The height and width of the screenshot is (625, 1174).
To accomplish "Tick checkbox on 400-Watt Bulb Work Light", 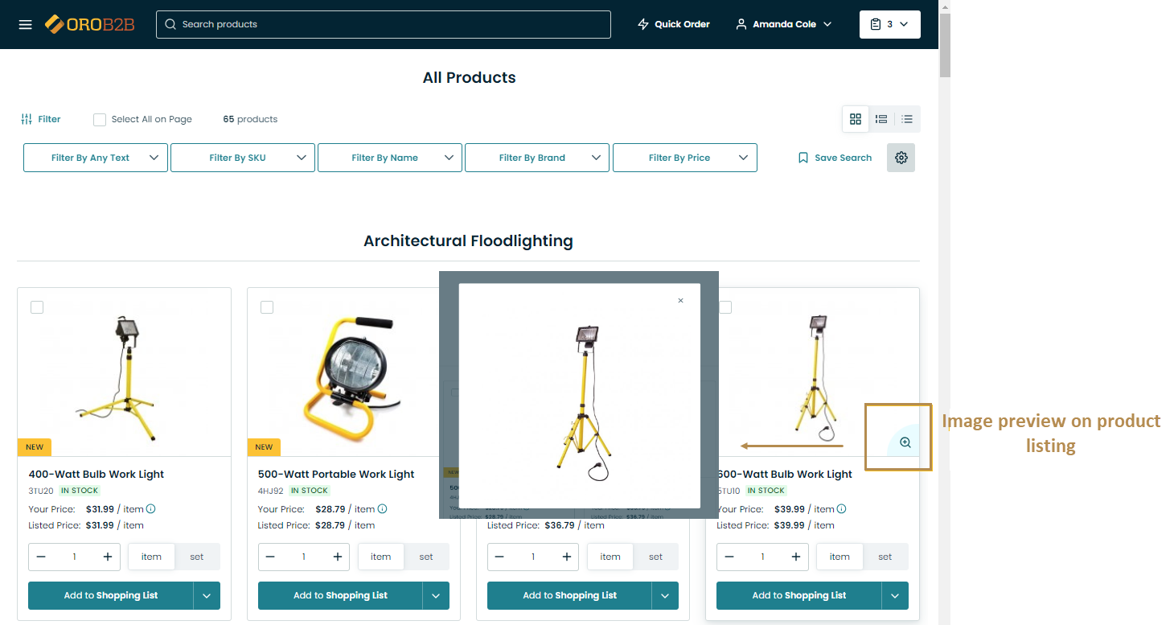I will tap(37, 307).
